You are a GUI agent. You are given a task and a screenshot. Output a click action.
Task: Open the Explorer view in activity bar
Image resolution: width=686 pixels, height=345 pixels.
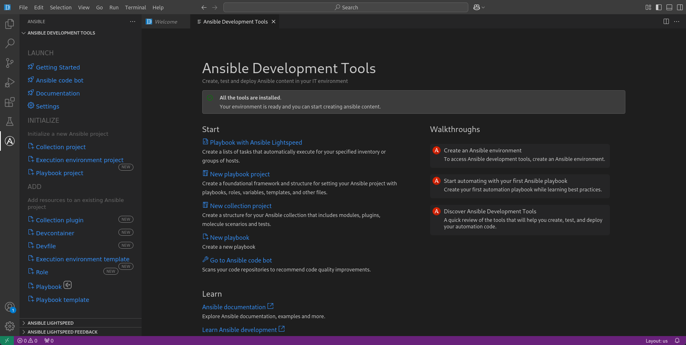pyautogui.click(x=10, y=24)
